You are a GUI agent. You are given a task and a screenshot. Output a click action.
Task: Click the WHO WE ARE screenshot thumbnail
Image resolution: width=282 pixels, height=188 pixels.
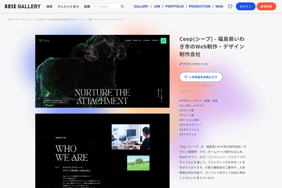102,151
